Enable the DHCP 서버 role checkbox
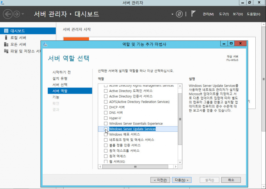 pyautogui.click(x=106, y=107)
